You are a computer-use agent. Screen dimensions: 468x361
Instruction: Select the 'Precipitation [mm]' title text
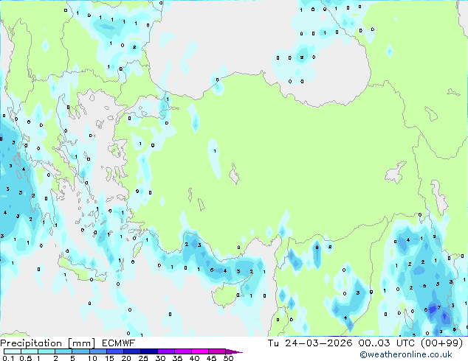(x=48, y=343)
